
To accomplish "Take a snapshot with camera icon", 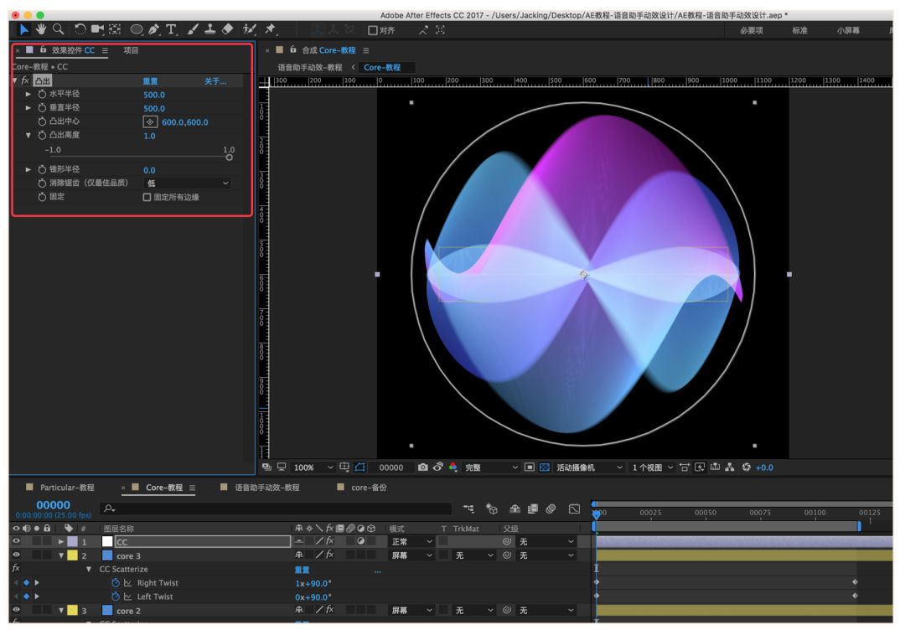I will [x=422, y=467].
